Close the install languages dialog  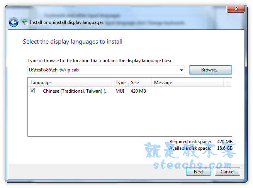coord(236,9)
